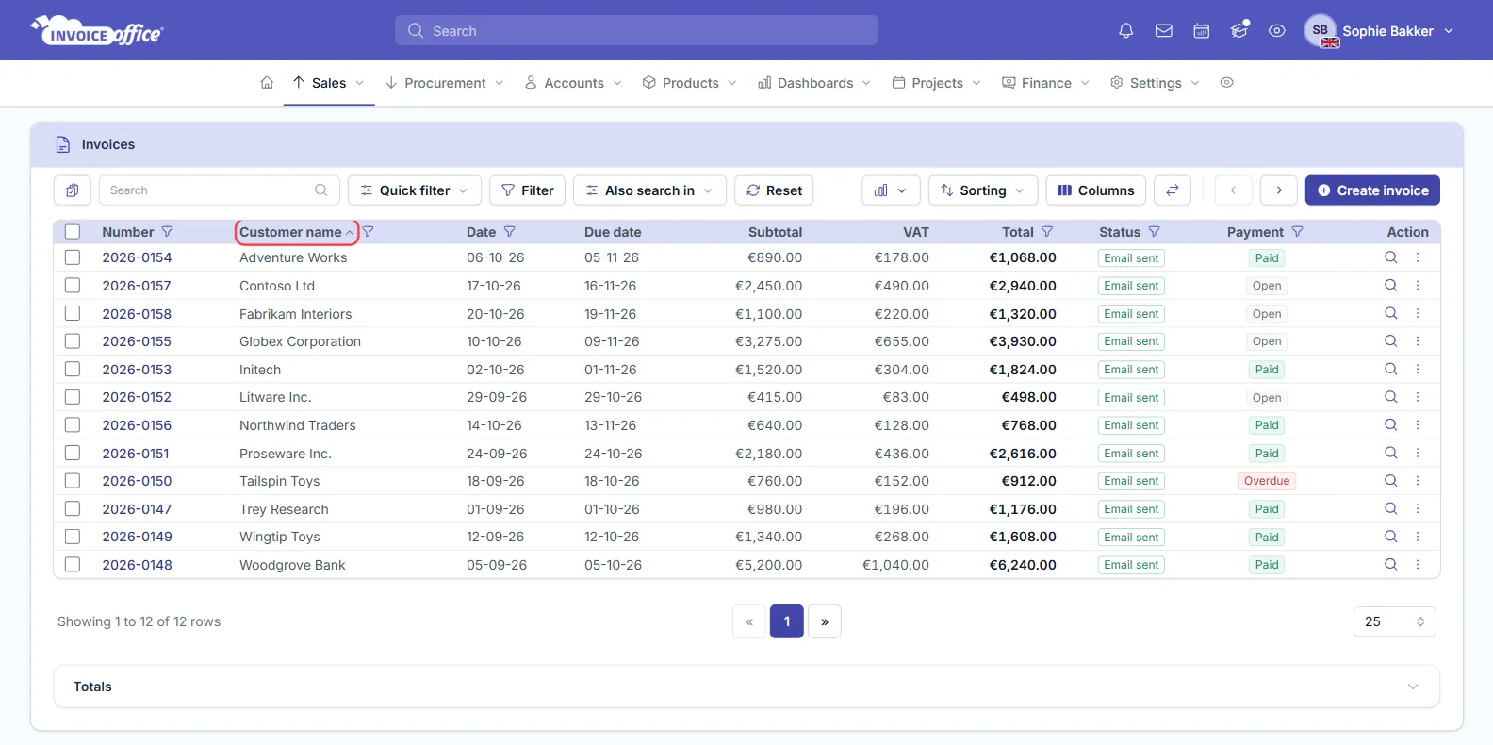Open the Sales menu

329,83
